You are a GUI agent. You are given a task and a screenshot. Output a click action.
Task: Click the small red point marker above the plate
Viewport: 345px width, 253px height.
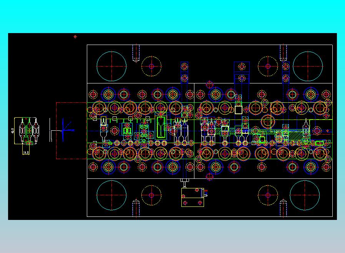pyautogui.click(x=75, y=37)
